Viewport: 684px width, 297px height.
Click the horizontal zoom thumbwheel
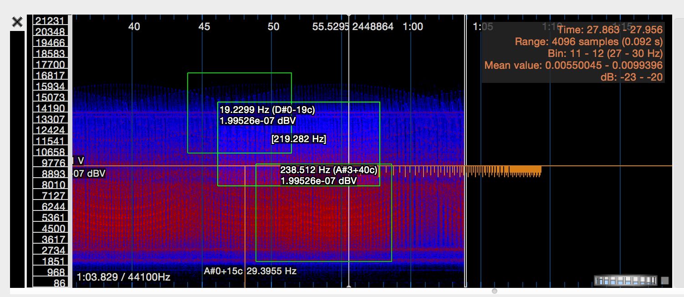(626, 281)
